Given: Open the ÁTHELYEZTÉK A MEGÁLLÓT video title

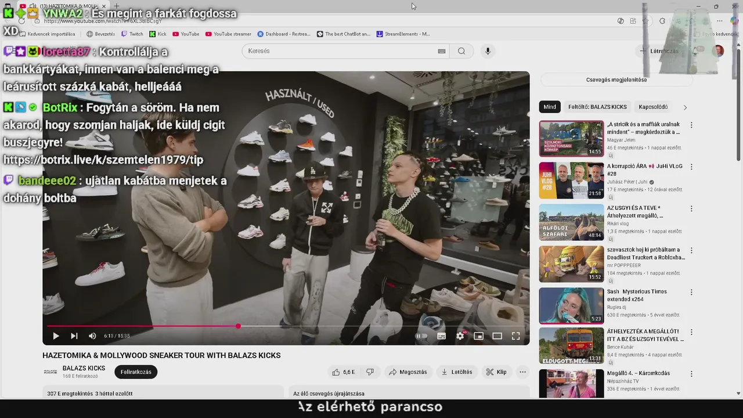Looking at the screenshot, I should pos(645,335).
